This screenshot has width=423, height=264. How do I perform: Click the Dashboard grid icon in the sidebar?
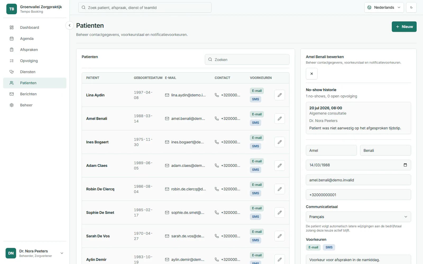point(12,27)
